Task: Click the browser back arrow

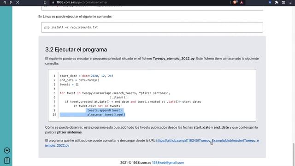Action: [5, 2]
